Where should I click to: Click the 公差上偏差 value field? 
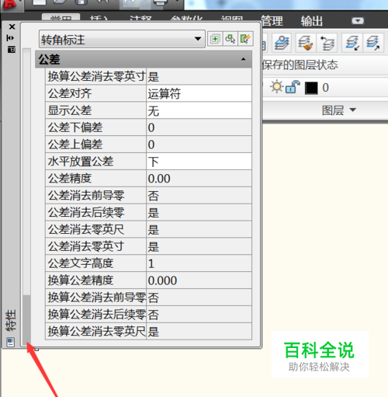click(199, 145)
